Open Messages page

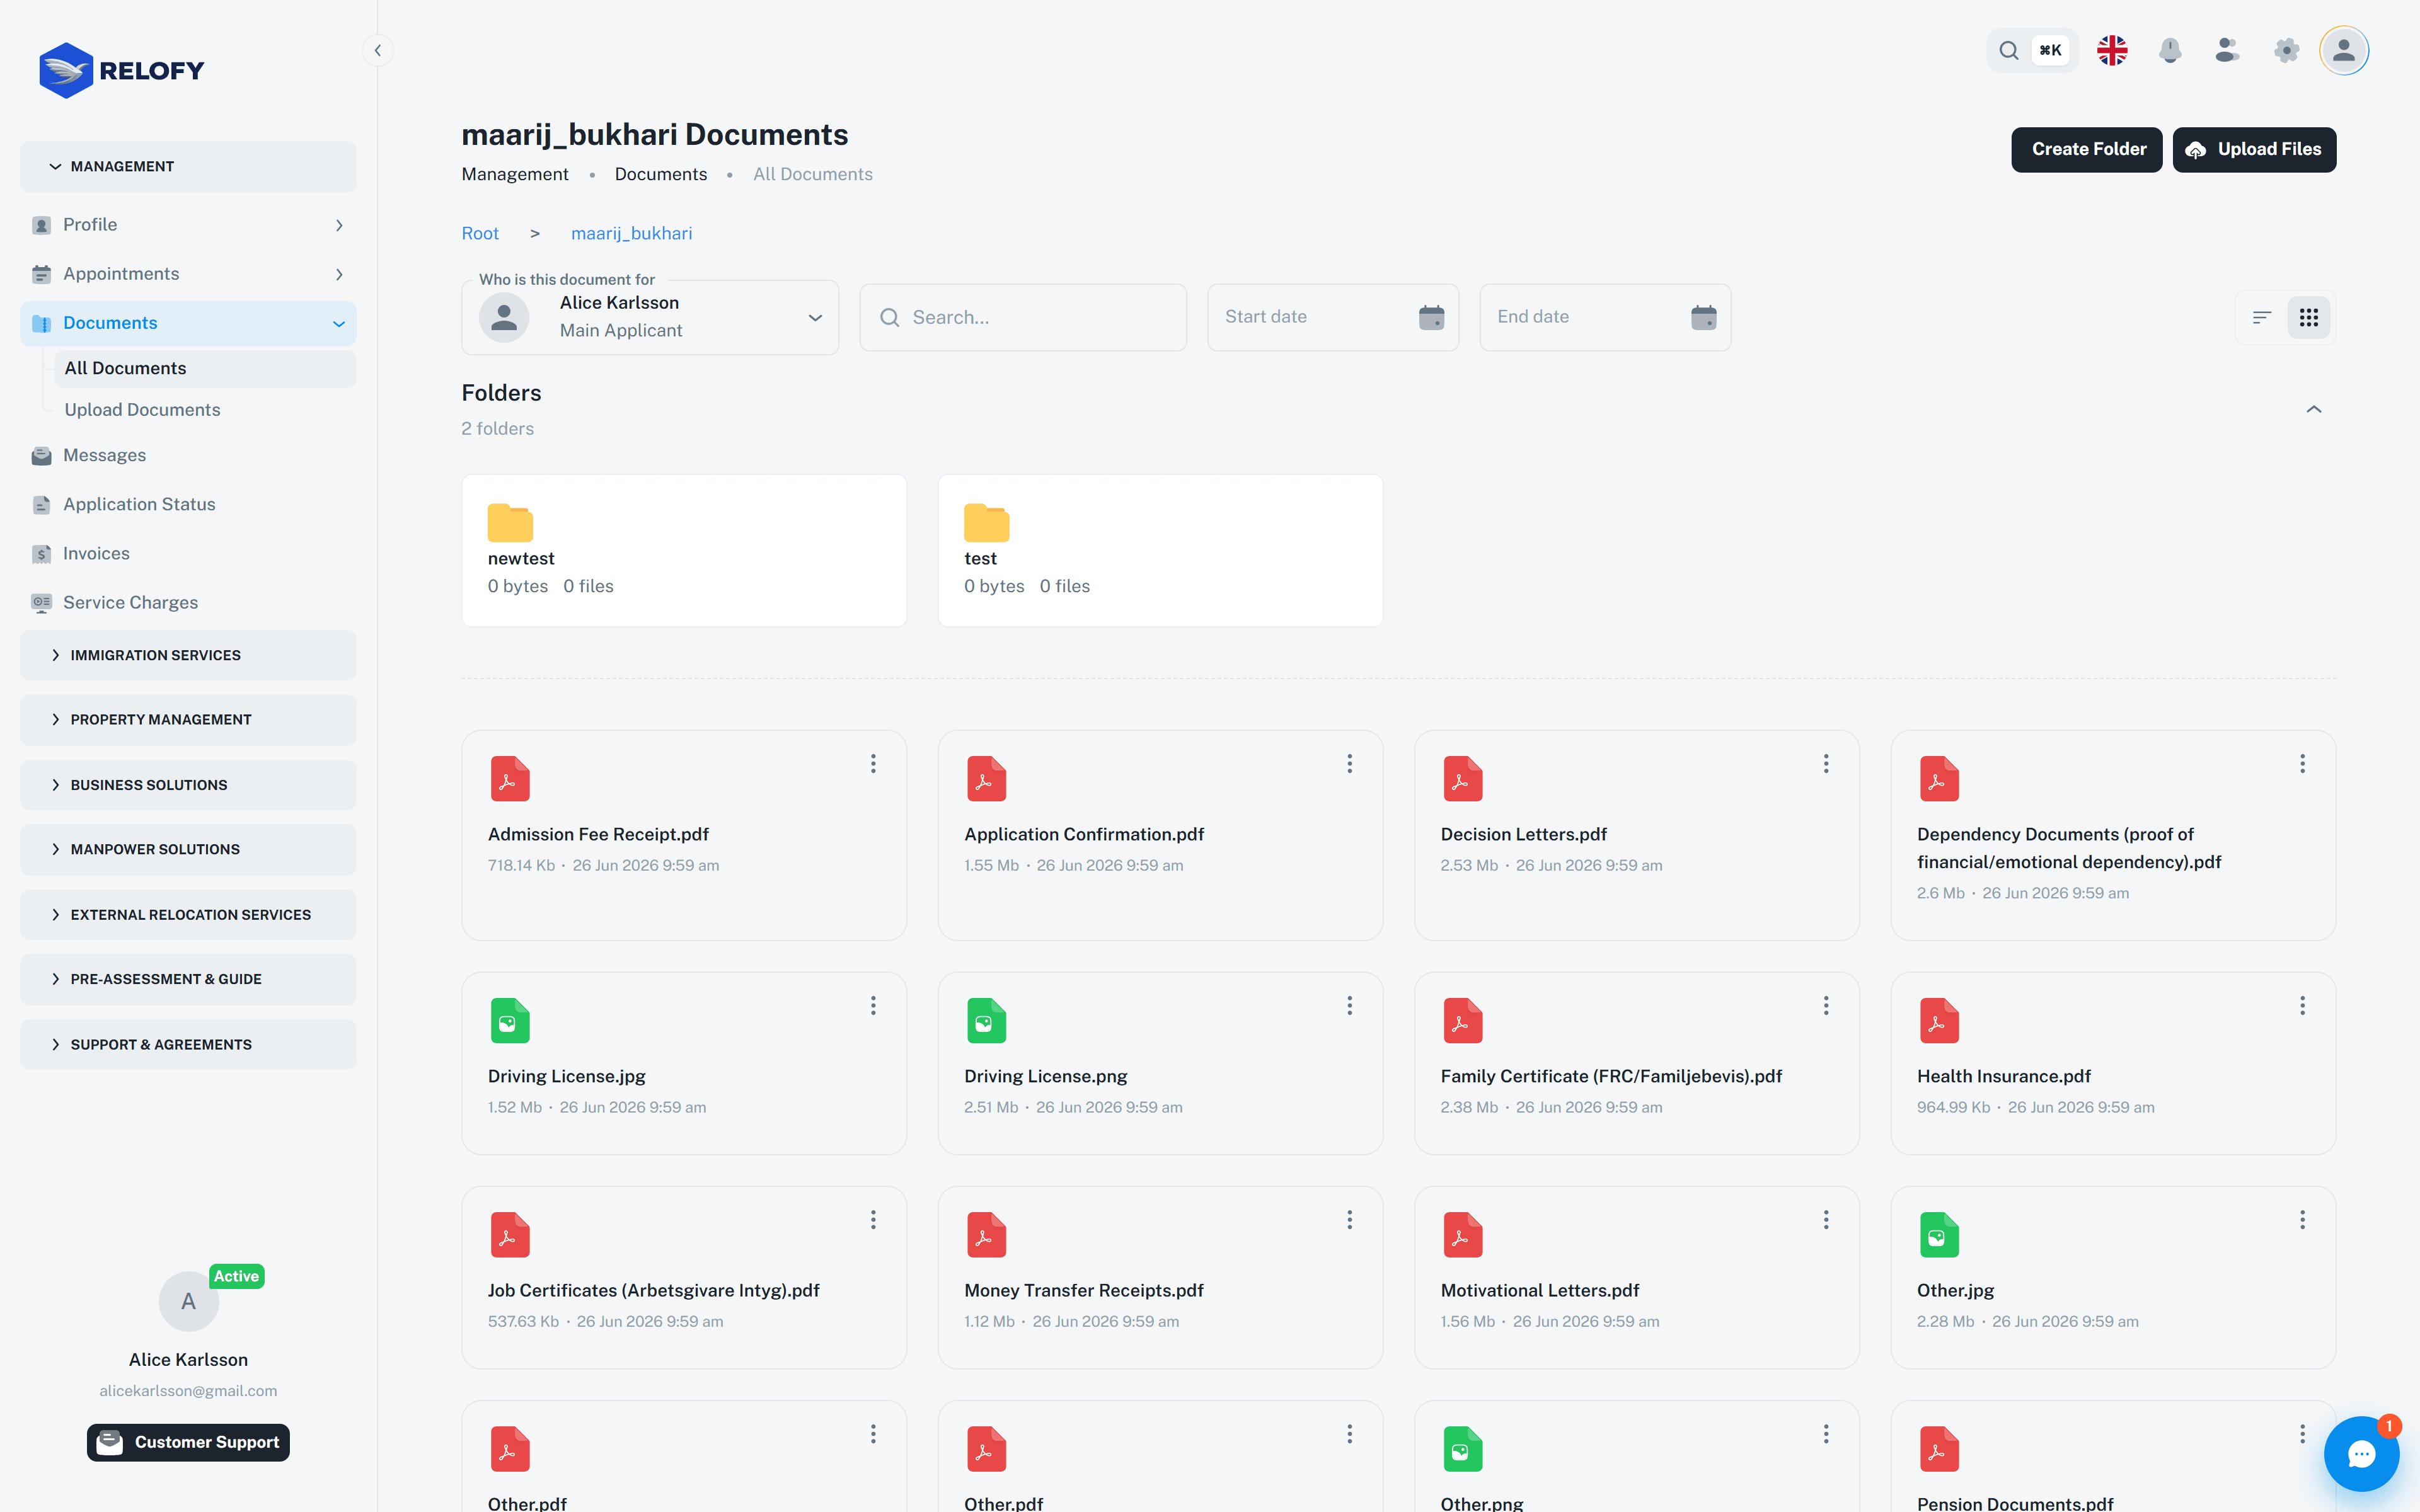tap(188, 456)
